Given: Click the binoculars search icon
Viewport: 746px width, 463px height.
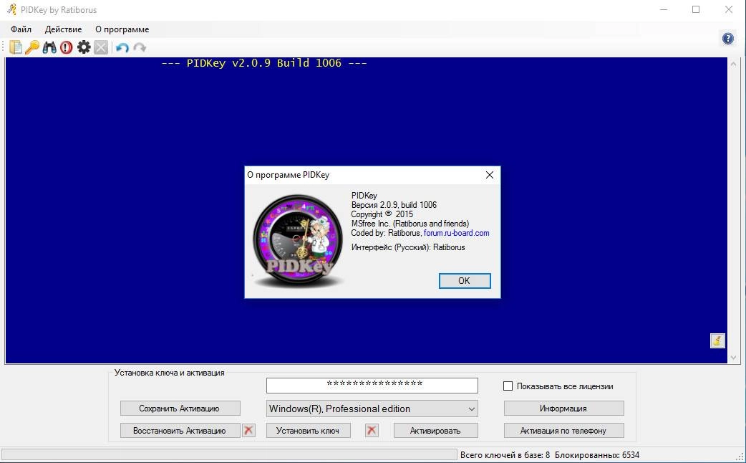Looking at the screenshot, I should (49, 47).
